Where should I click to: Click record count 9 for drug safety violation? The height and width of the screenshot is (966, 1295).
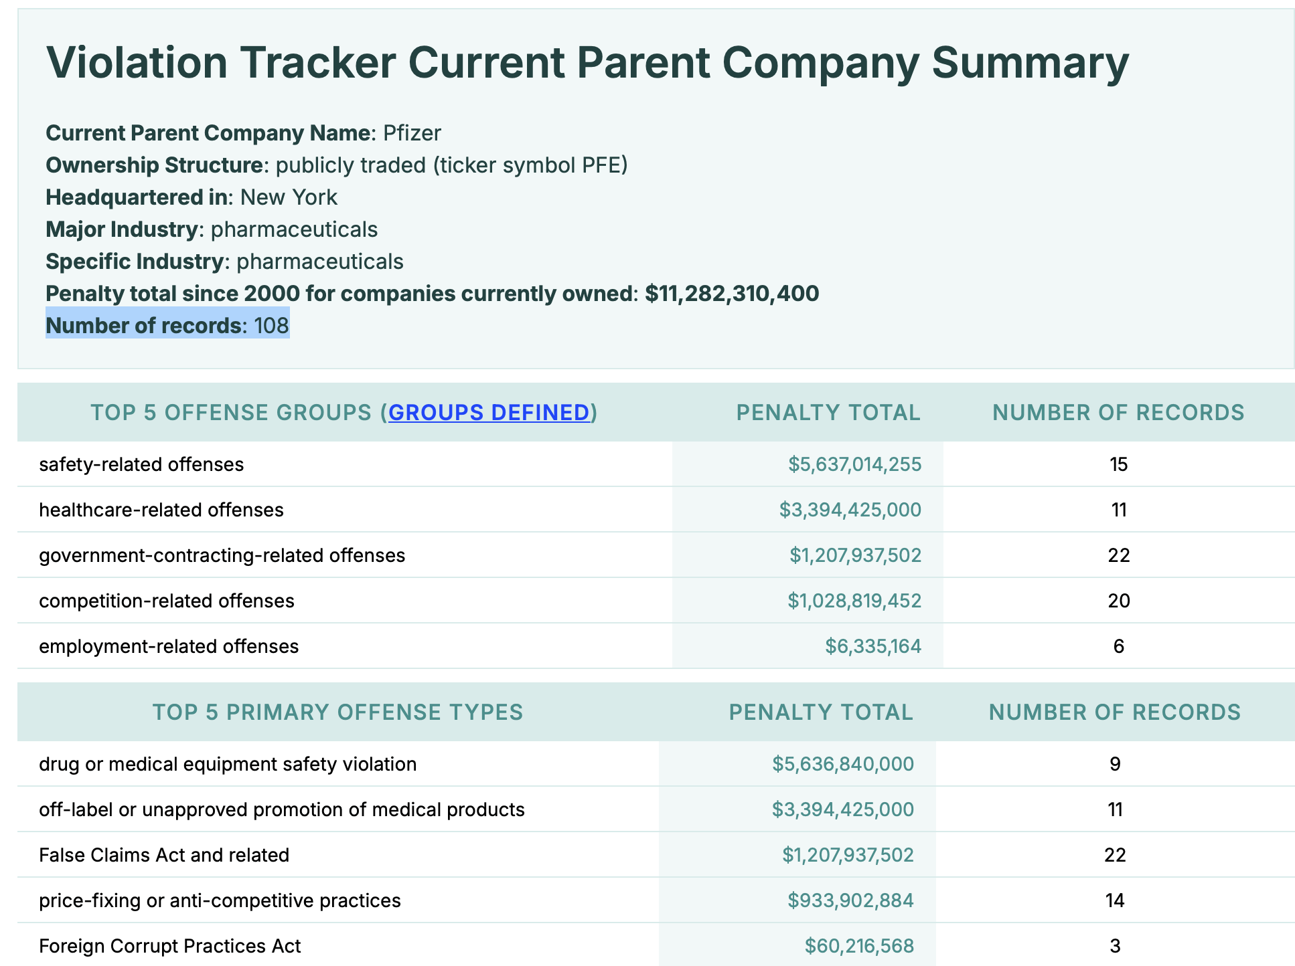coord(1115,764)
